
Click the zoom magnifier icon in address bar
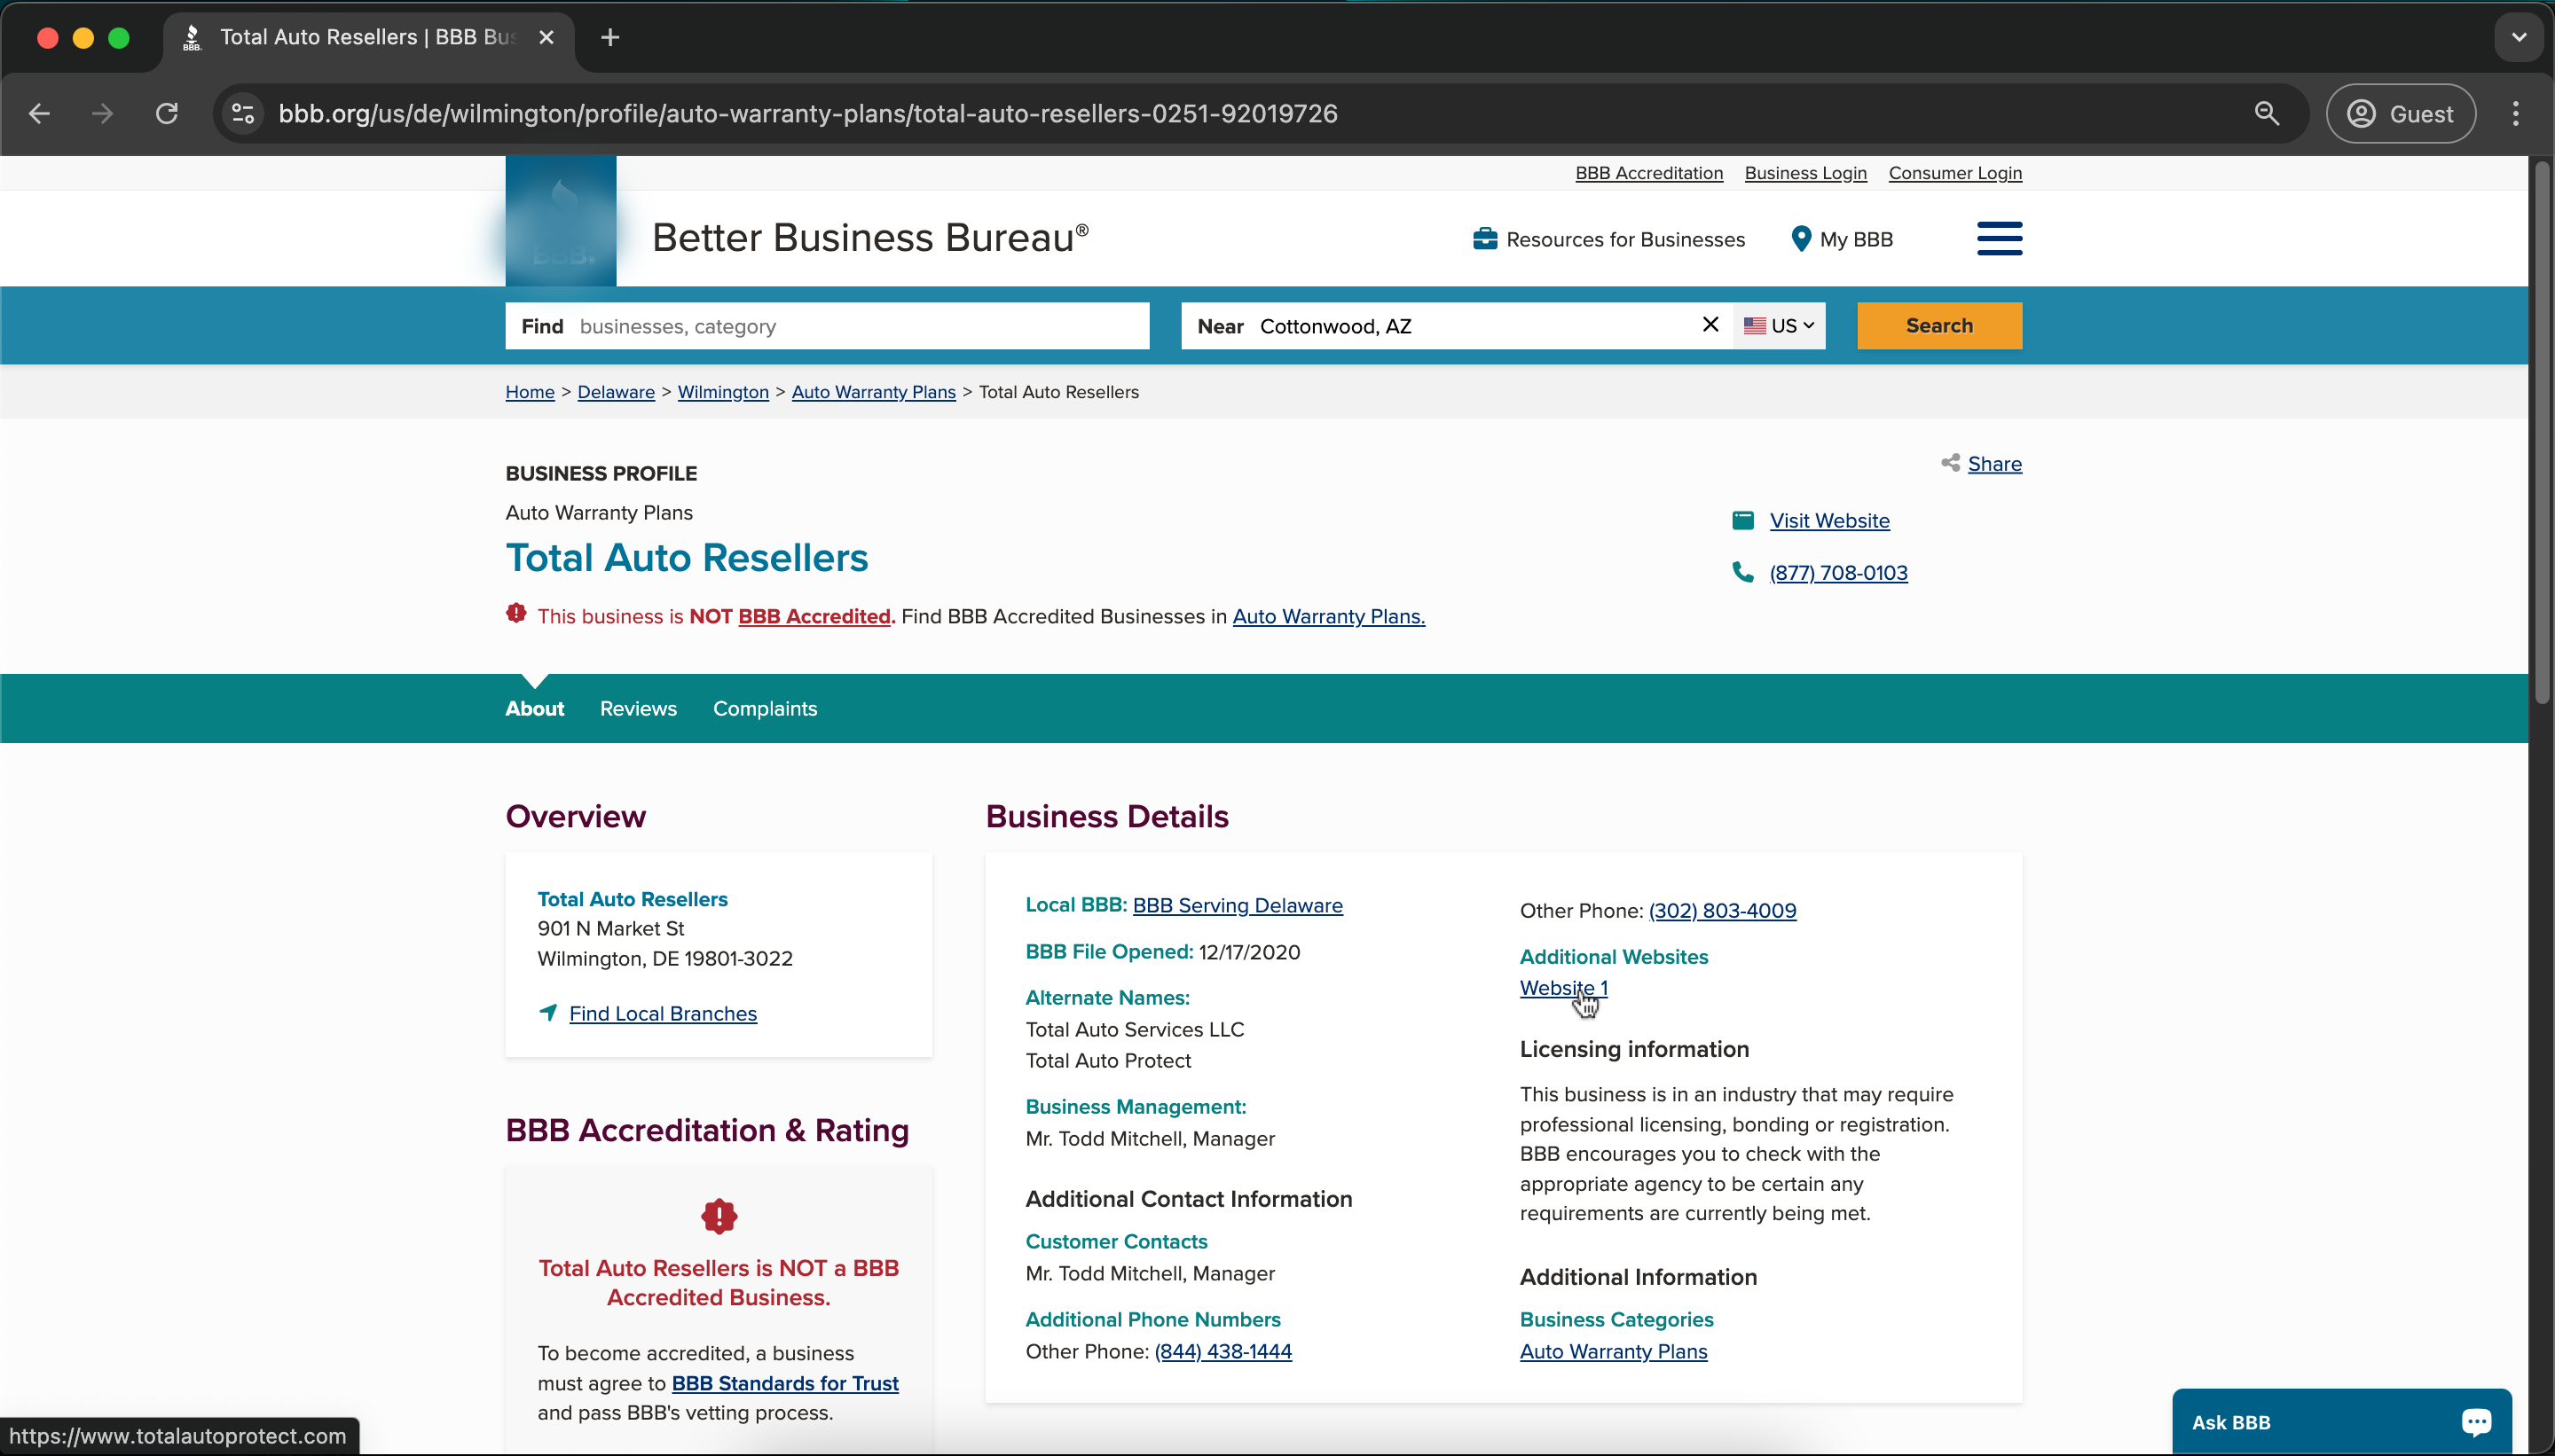2267,114
